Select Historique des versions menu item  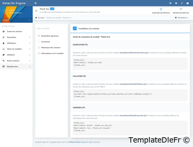[50, 48]
